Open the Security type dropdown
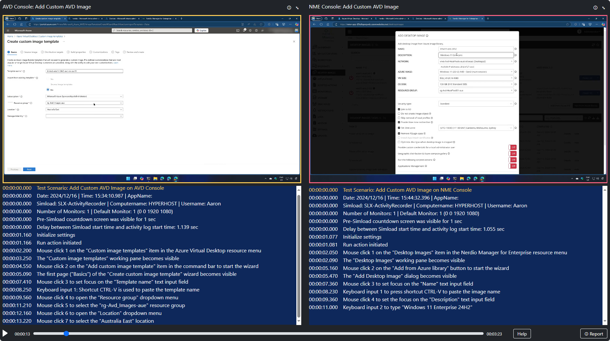 (x=476, y=104)
